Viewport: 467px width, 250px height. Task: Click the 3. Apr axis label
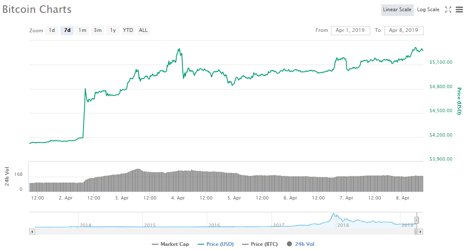point(122,198)
